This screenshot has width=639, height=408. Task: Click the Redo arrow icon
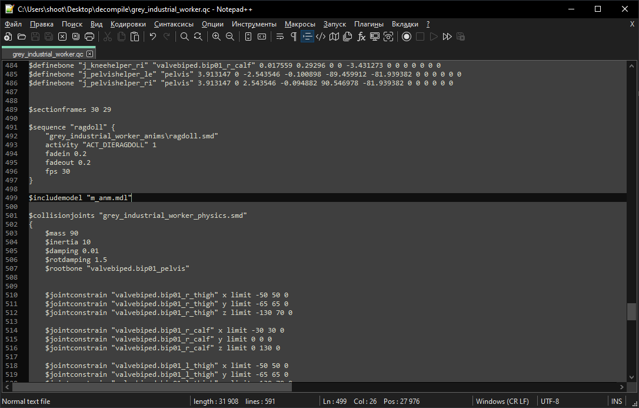pos(167,37)
